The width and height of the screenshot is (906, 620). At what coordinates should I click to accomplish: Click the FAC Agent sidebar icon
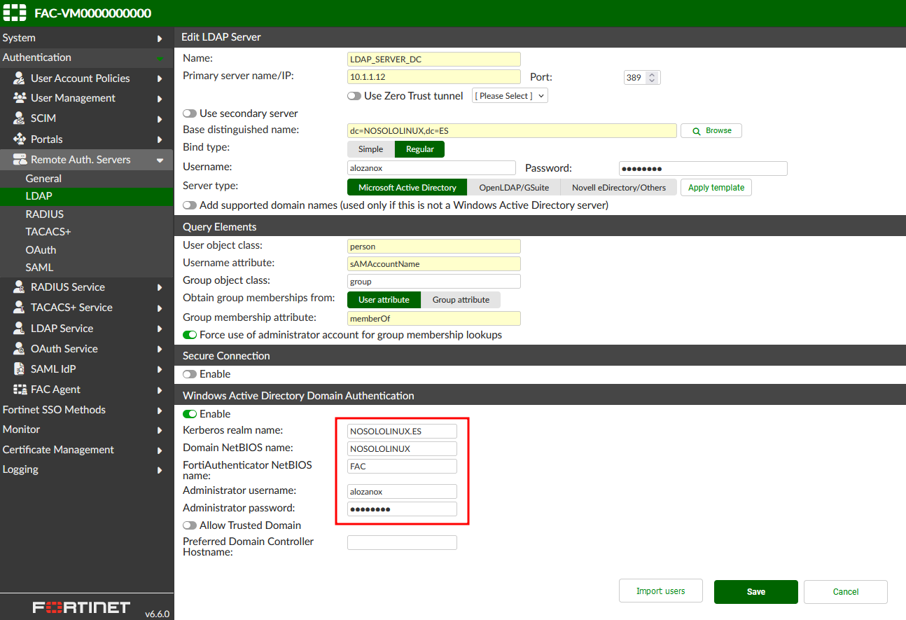(x=19, y=389)
